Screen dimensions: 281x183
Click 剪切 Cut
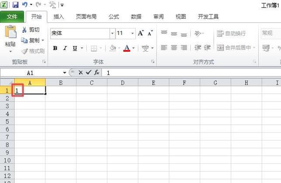coord(31,30)
